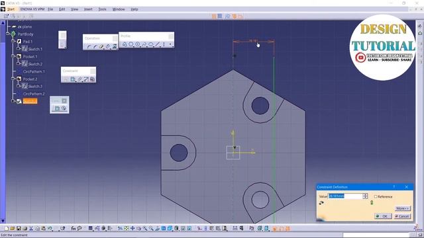Viewport: 424px width, 238px height.
Task: Open the Tools menu
Action: [x=102, y=9]
